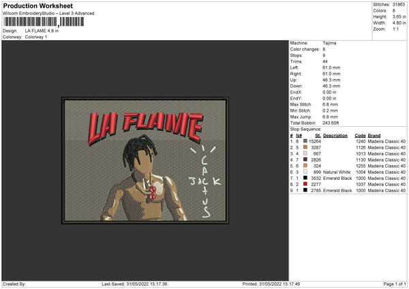Choose the dark brown swatch for code 1130
The image size is (409, 289).
(x=305, y=159)
